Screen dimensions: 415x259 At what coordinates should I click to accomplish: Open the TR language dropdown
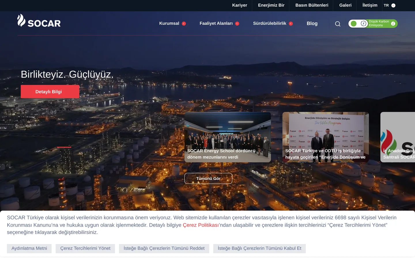[x=390, y=5]
